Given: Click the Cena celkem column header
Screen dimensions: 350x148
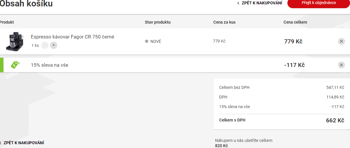Looking at the screenshot, I should click(295, 22).
